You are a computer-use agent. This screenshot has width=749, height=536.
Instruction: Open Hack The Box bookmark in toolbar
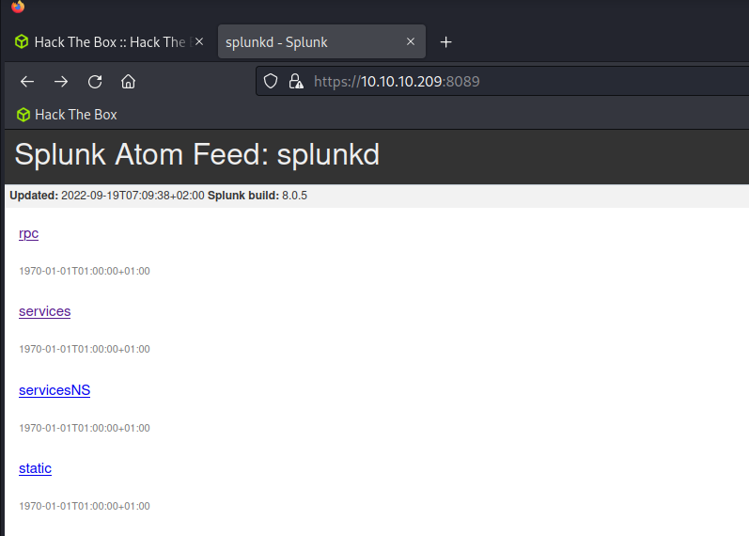[x=67, y=115]
